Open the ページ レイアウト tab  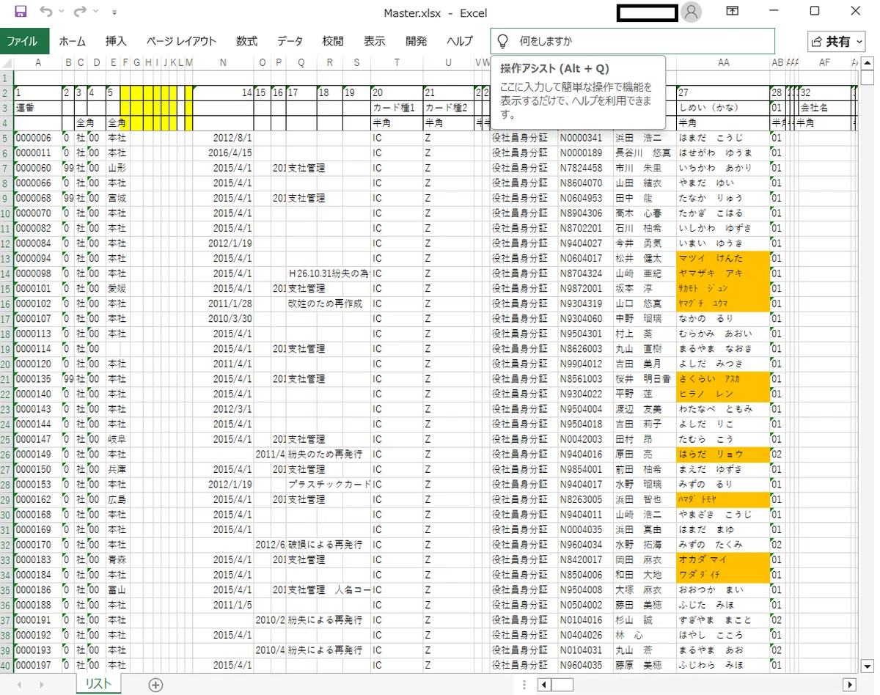[x=181, y=41]
